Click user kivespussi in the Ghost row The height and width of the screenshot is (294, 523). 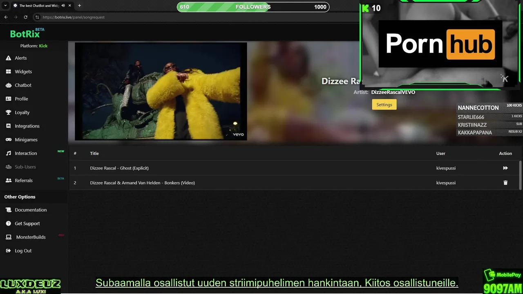[x=446, y=168]
